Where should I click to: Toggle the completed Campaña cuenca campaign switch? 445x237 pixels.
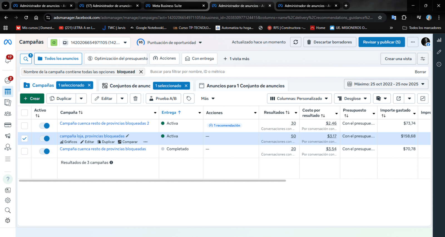(44, 151)
